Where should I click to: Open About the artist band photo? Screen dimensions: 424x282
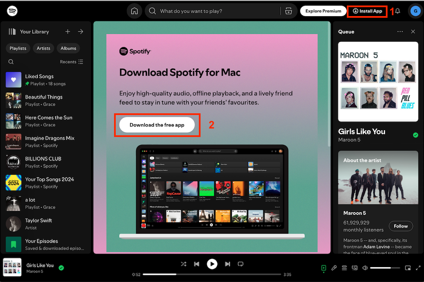pyautogui.click(x=378, y=178)
